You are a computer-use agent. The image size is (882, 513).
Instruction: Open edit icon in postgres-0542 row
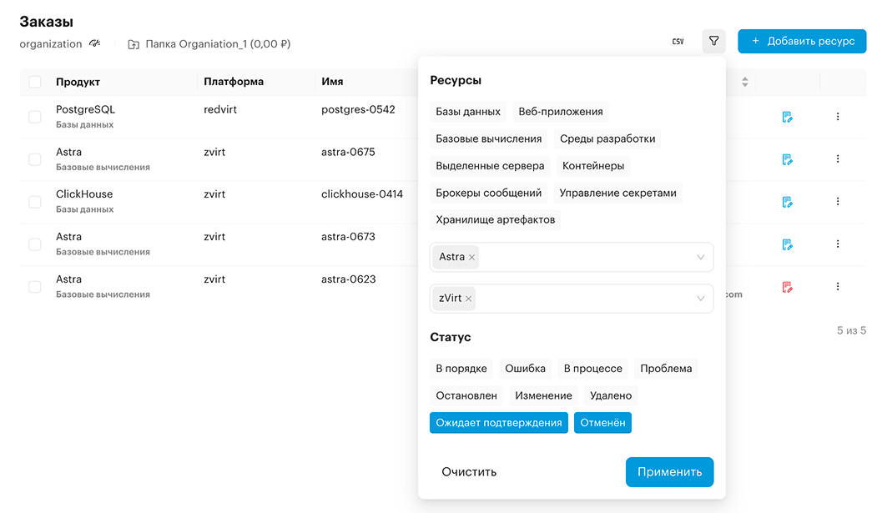click(x=787, y=117)
